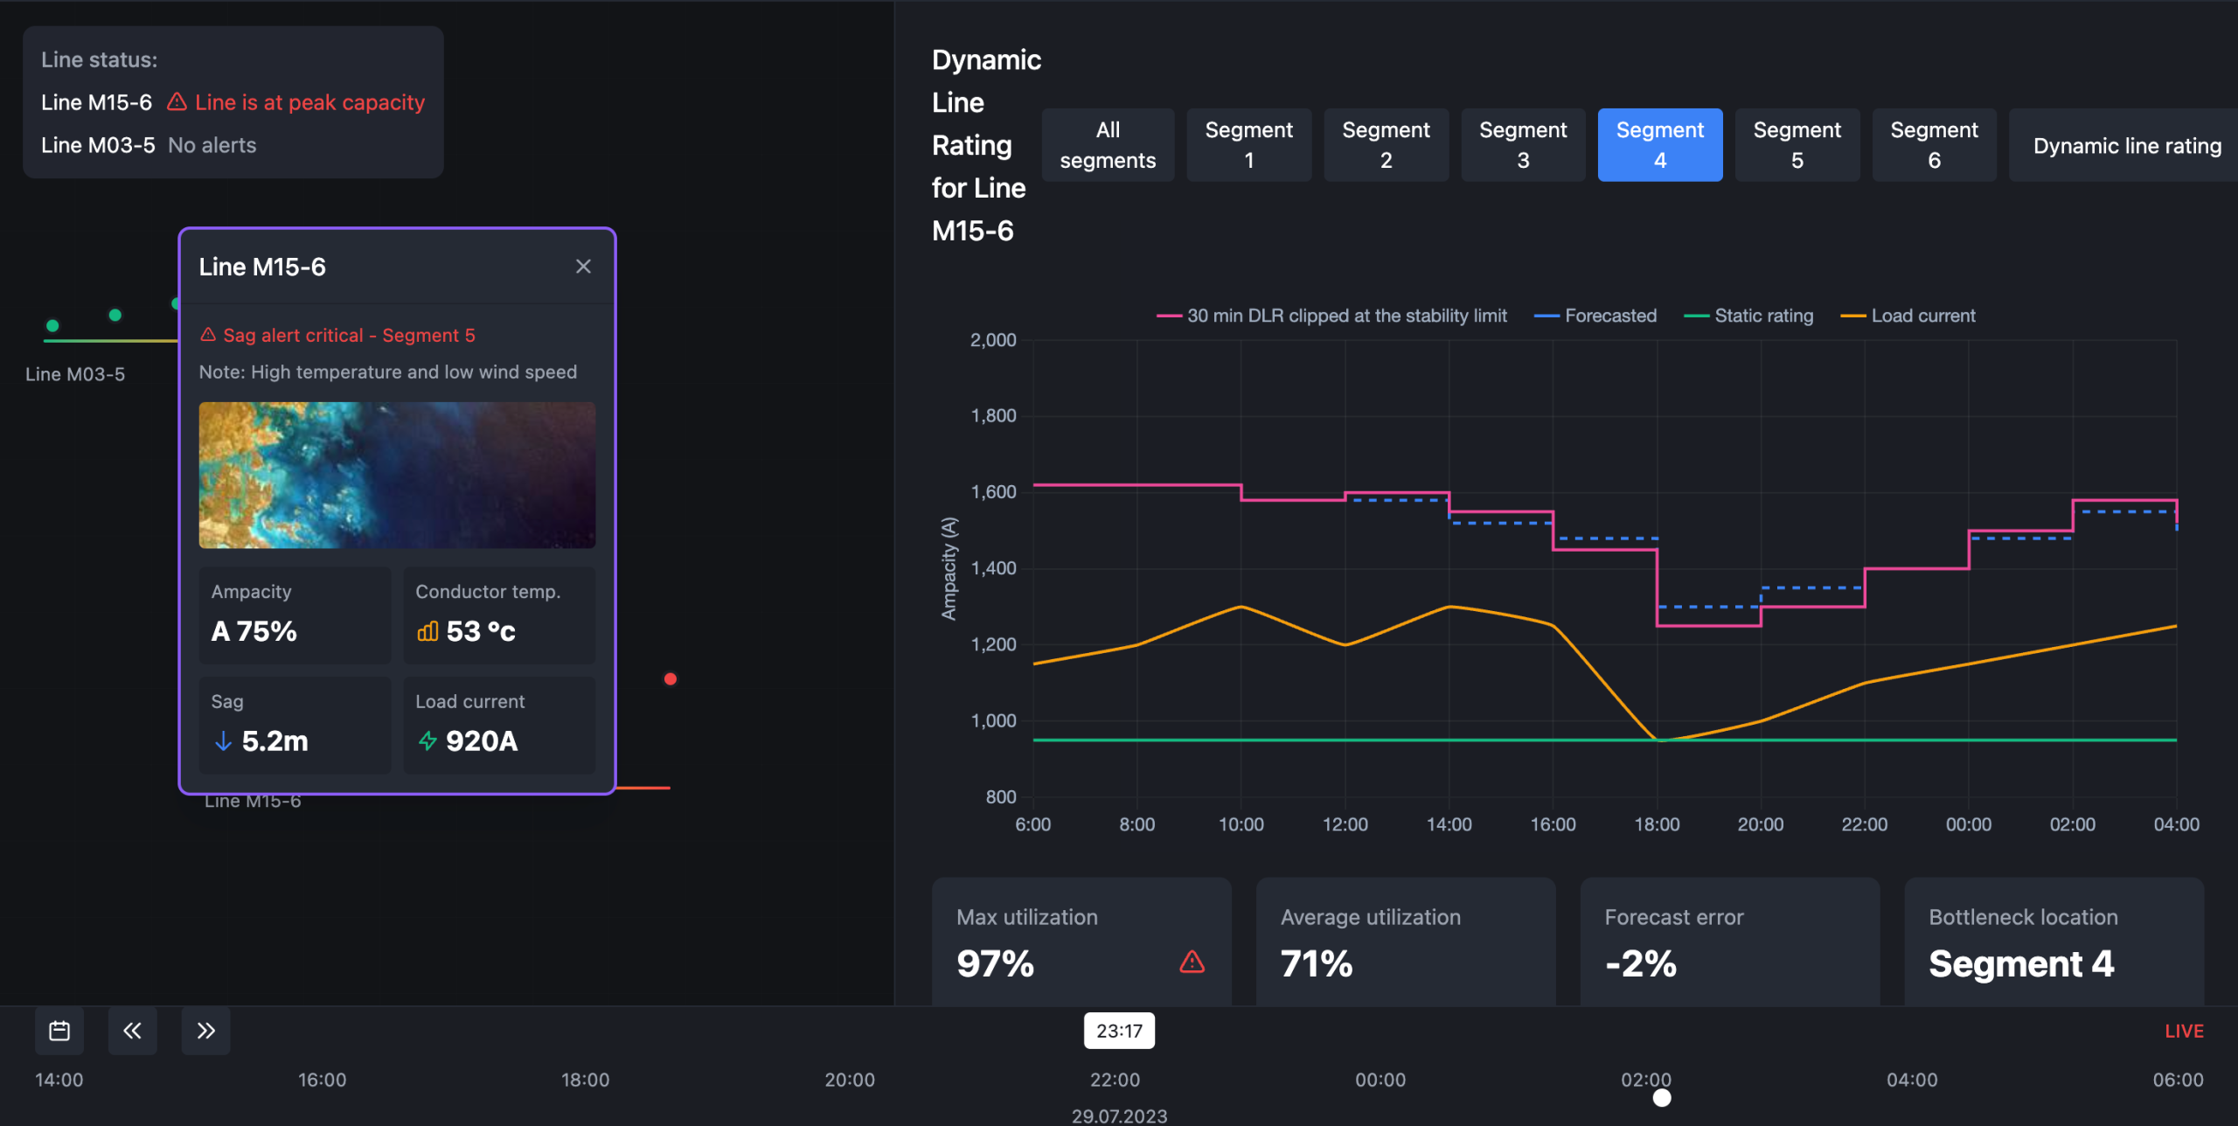Click the Line M15-6 status row
Image resolution: width=2238 pixels, height=1126 pixels.
pyautogui.click(x=233, y=102)
